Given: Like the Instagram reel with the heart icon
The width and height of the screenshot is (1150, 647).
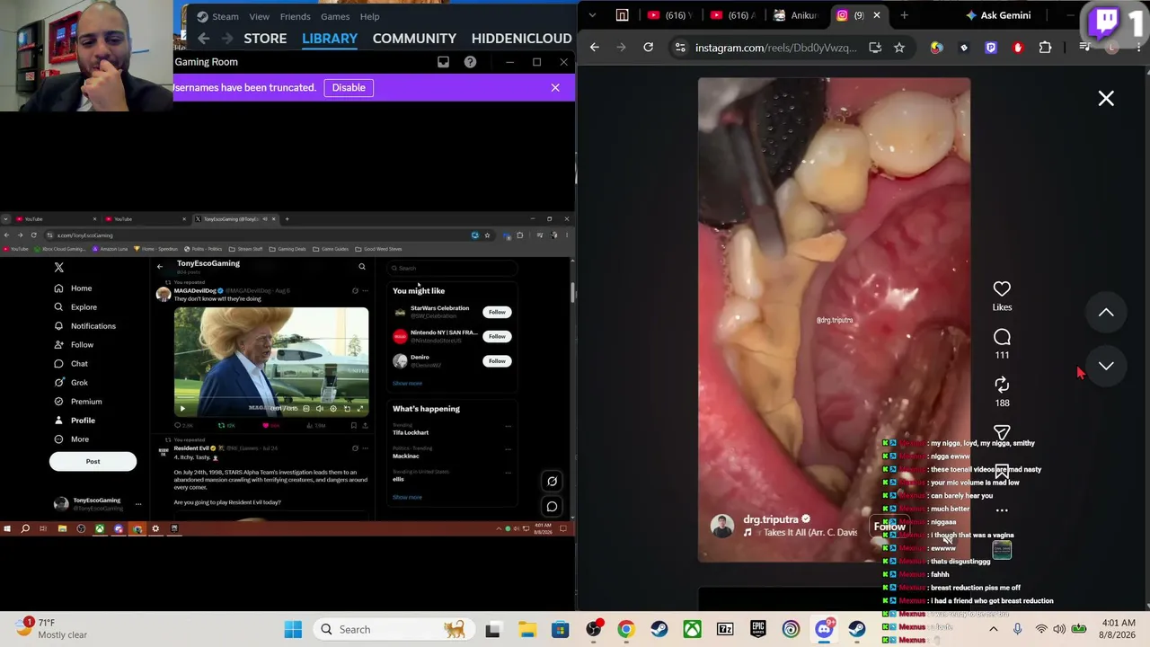Looking at the screenshot, I should (1002, 288).
